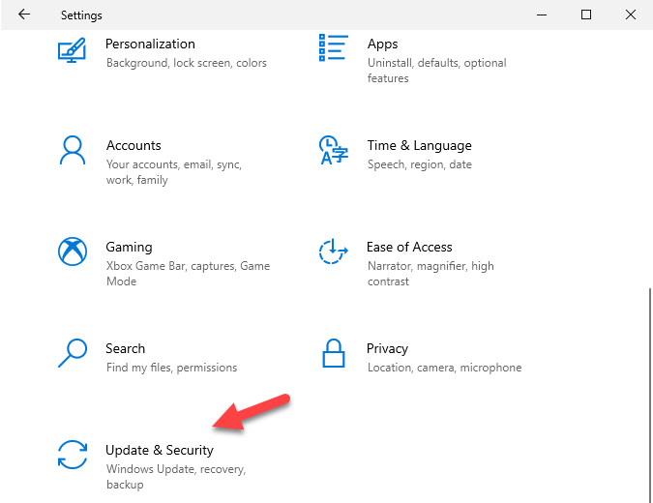Open Ease of Access title

pyautogui.click(x=409, y=247)
